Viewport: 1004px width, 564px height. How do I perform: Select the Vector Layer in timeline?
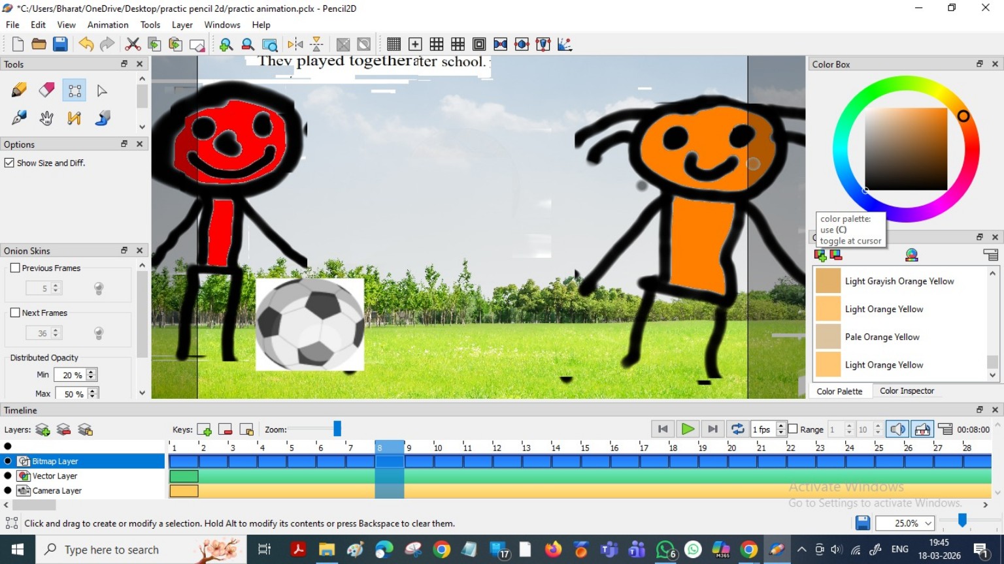click(x=55, y=476)
